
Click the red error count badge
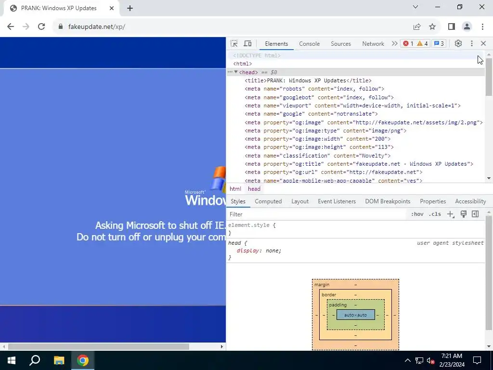[408, 43]
